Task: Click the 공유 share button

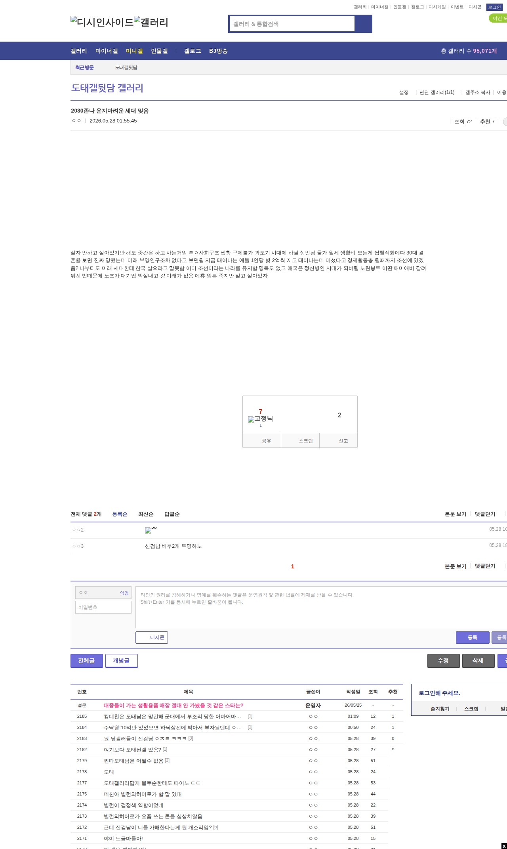Action: pos(262,440)
